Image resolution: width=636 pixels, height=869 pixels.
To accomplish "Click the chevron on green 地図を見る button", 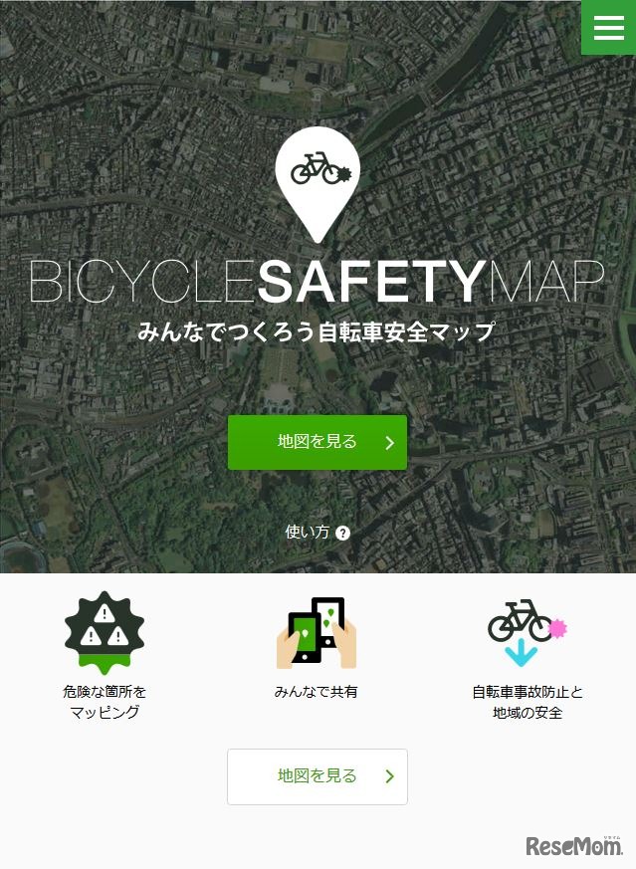I will 390,442.
